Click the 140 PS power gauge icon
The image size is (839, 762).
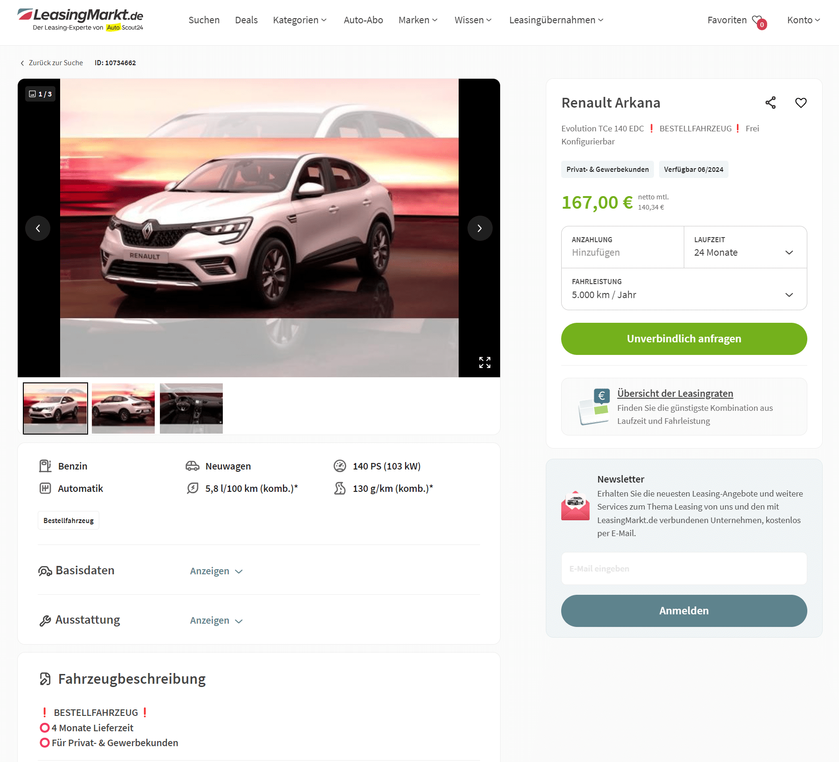tap(340, 466)
